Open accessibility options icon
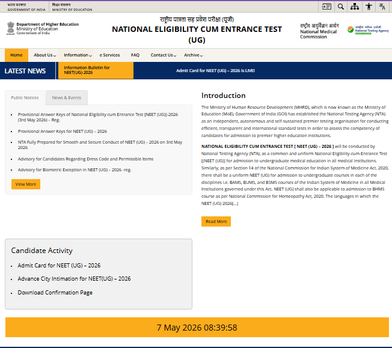The width and height of the screenshot is (392, 348). click(369, 7)
